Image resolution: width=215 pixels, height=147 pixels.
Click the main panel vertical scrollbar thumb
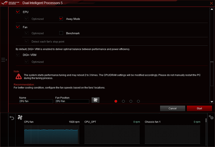pyautogui.click(x=212, y=74)
